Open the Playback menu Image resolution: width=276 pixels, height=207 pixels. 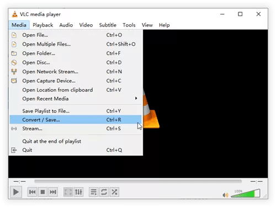tap(43, 25)
